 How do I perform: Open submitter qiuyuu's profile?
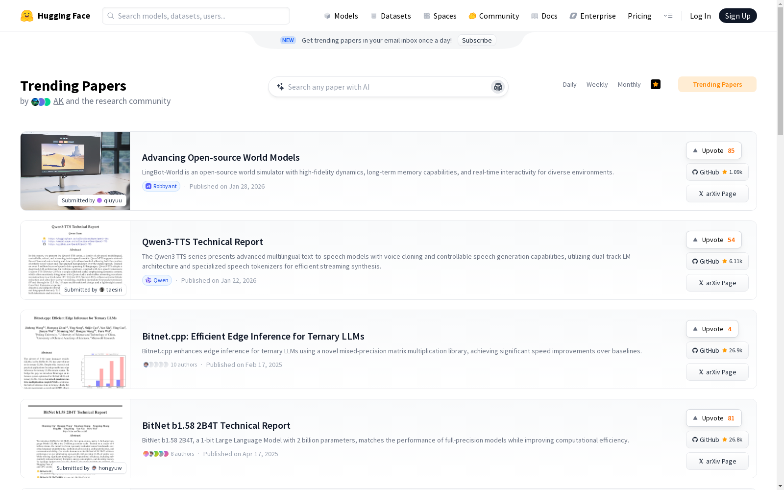click(92, 200)
